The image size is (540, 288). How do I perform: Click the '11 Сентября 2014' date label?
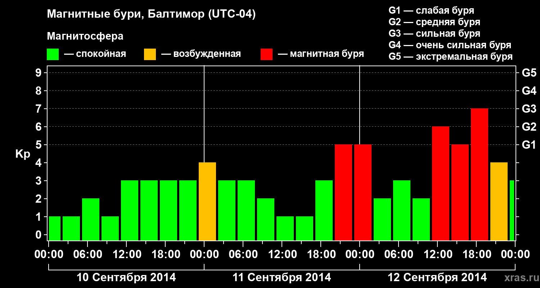click(282, 278)
